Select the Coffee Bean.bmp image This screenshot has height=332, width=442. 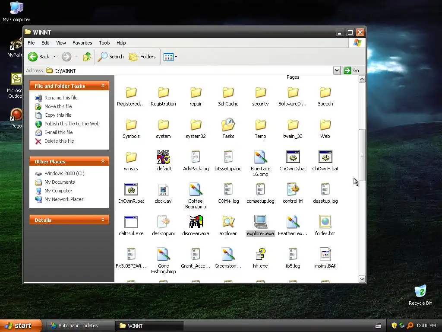(x=196, y=190)
